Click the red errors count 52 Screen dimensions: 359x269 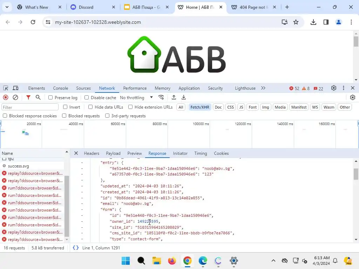click(294, 89)
